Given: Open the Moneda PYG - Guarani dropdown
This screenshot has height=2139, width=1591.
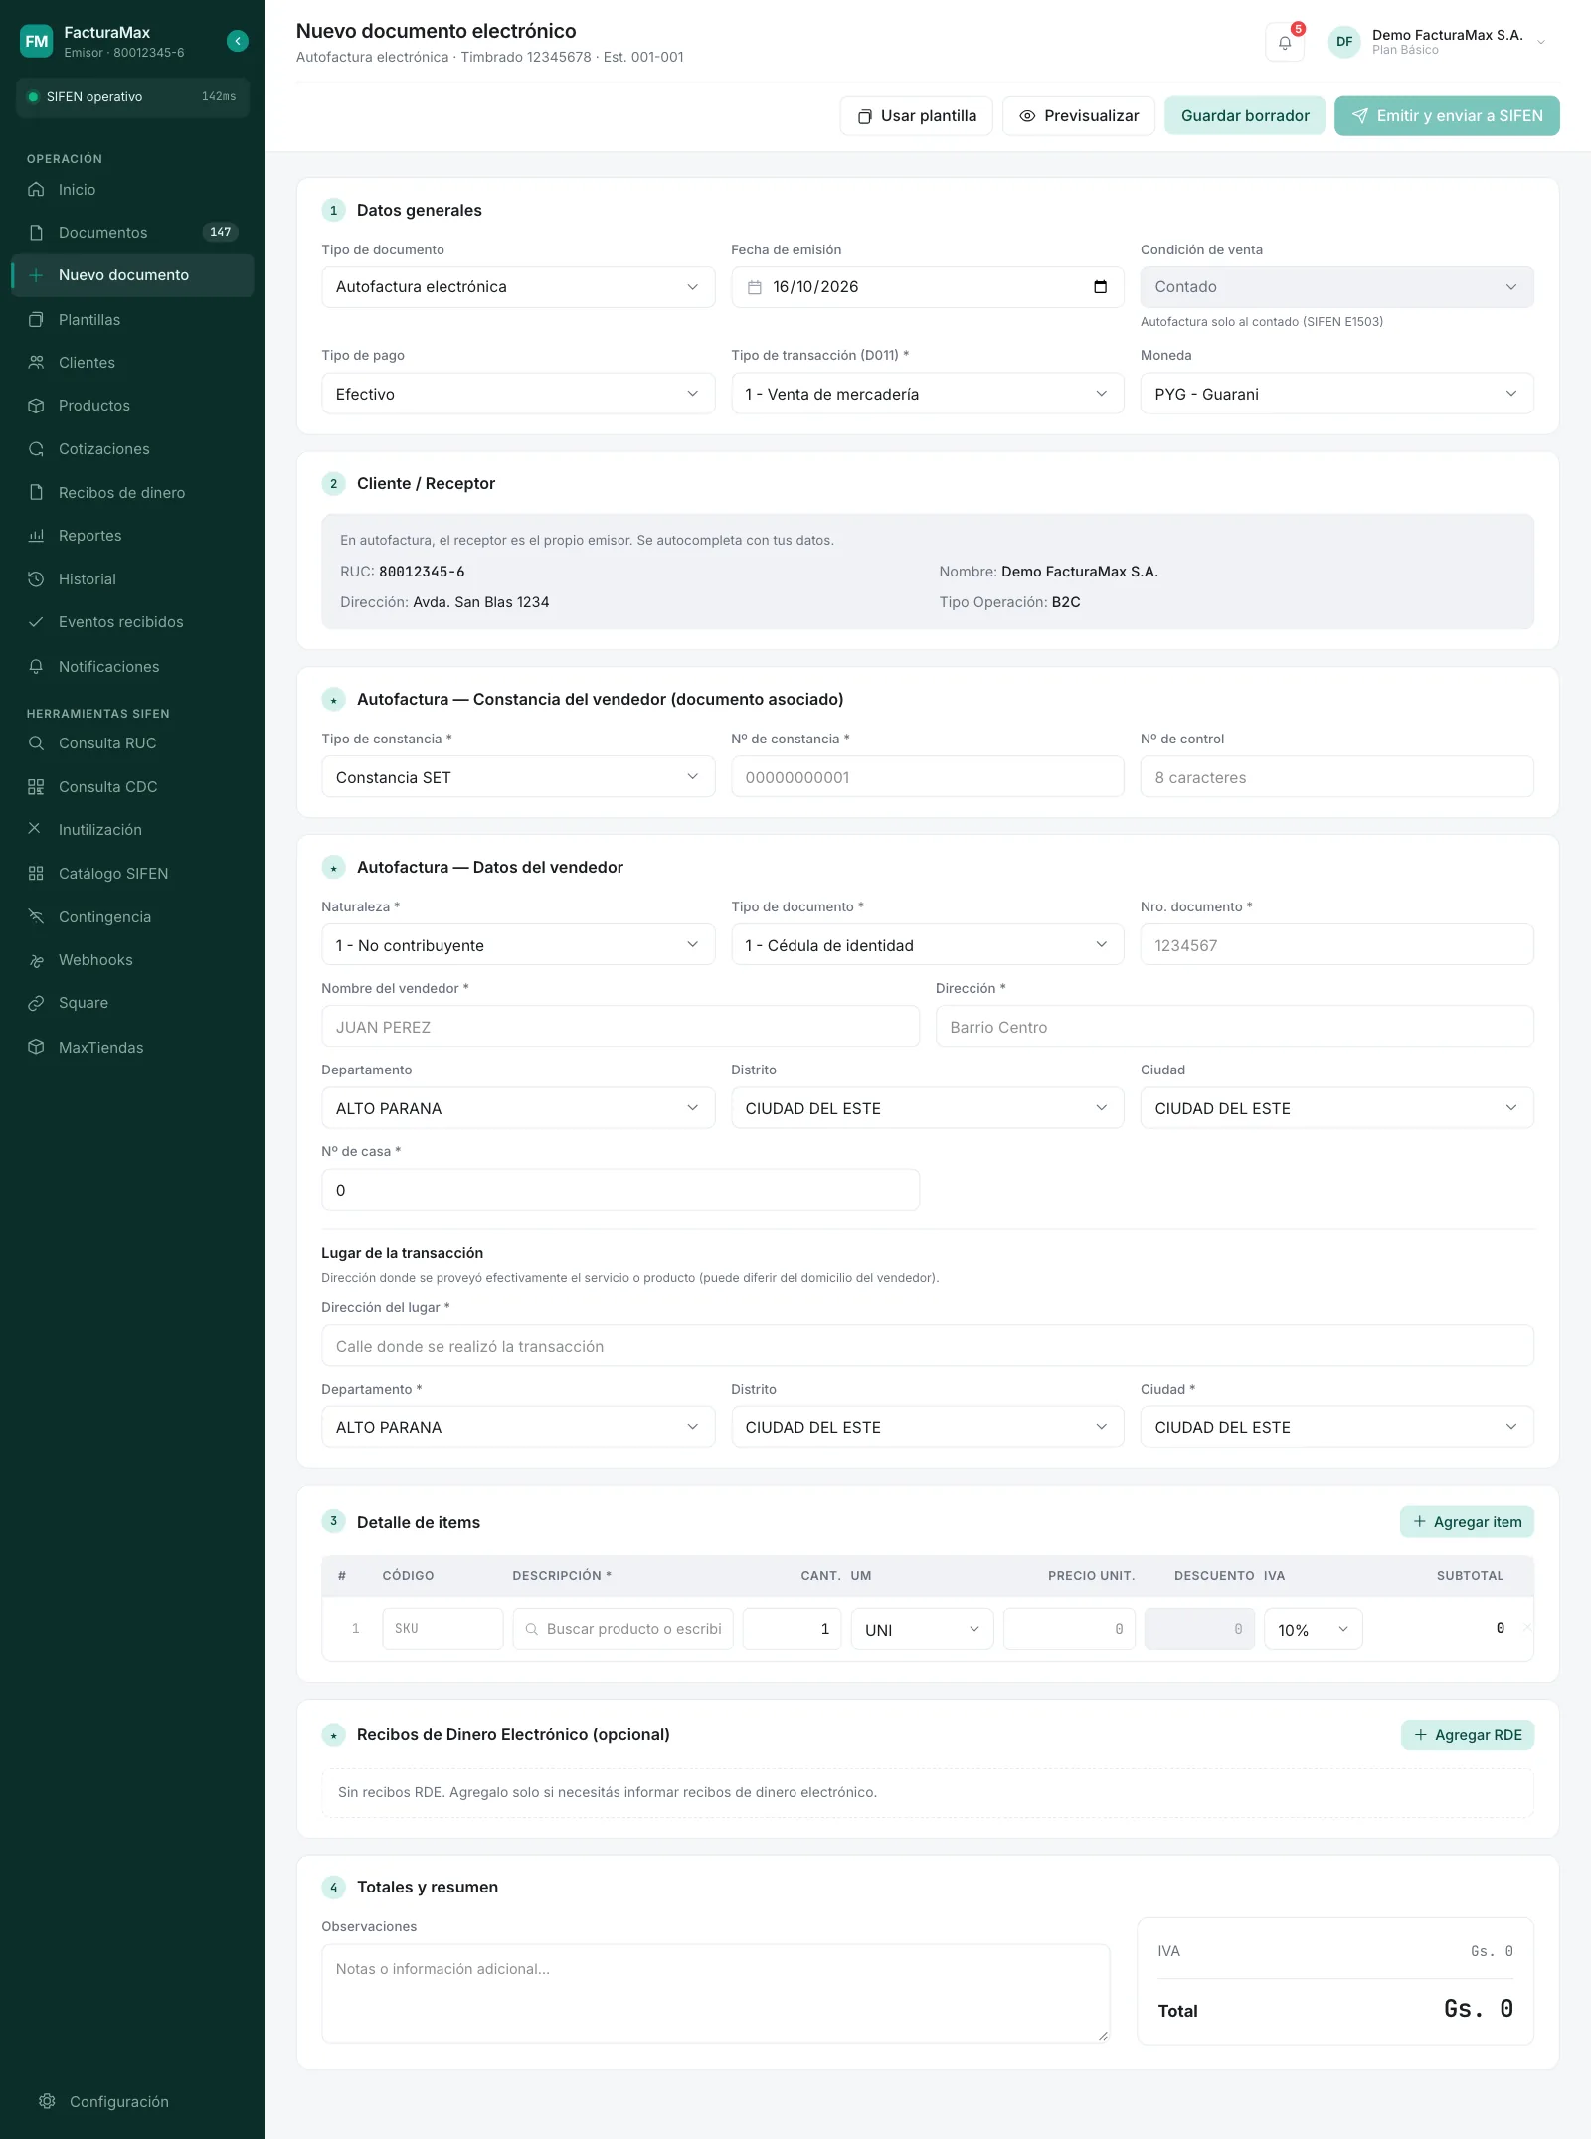Looking at the screenshot, I should [1336, 394].
